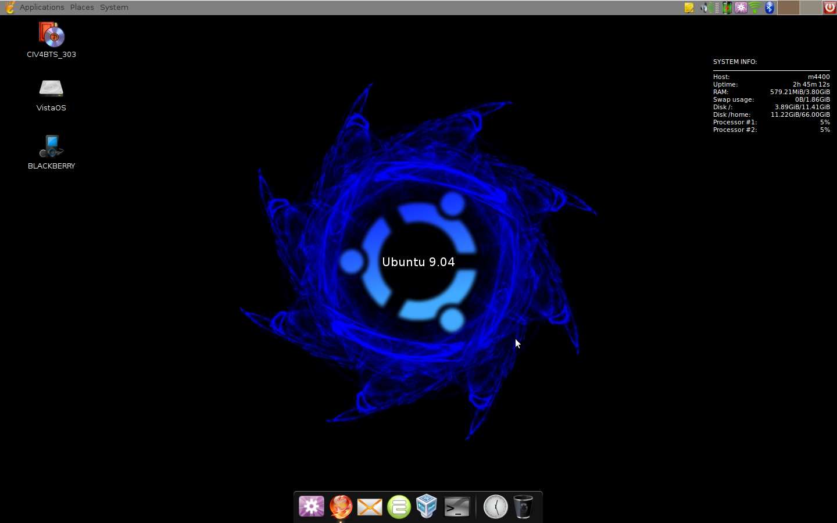Screen dimensions: 837x523
Task: Open the green circle E app in dock
Action: coord(399,507)
